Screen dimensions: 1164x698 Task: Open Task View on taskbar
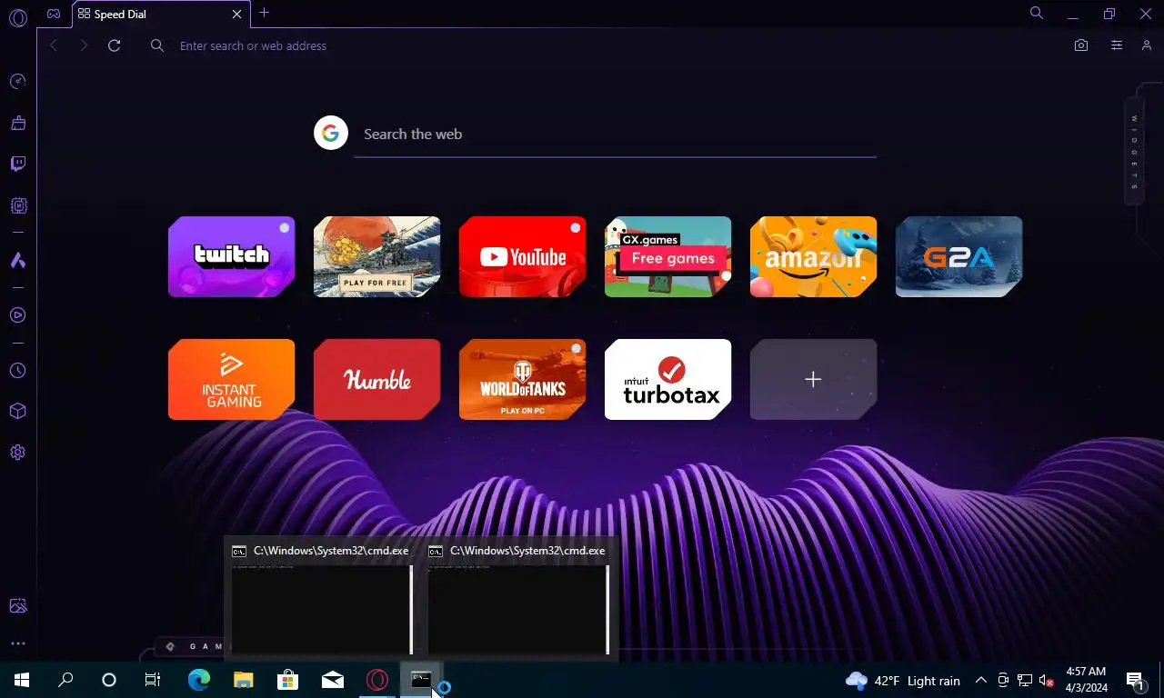(153, 680)
